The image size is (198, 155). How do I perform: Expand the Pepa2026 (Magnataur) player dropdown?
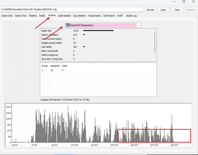click(x=139, y=25)
